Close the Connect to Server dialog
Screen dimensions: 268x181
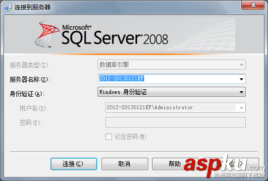253,5
